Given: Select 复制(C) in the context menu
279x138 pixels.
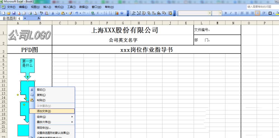Looking at the screenshot, I should [x=41, y=95].
